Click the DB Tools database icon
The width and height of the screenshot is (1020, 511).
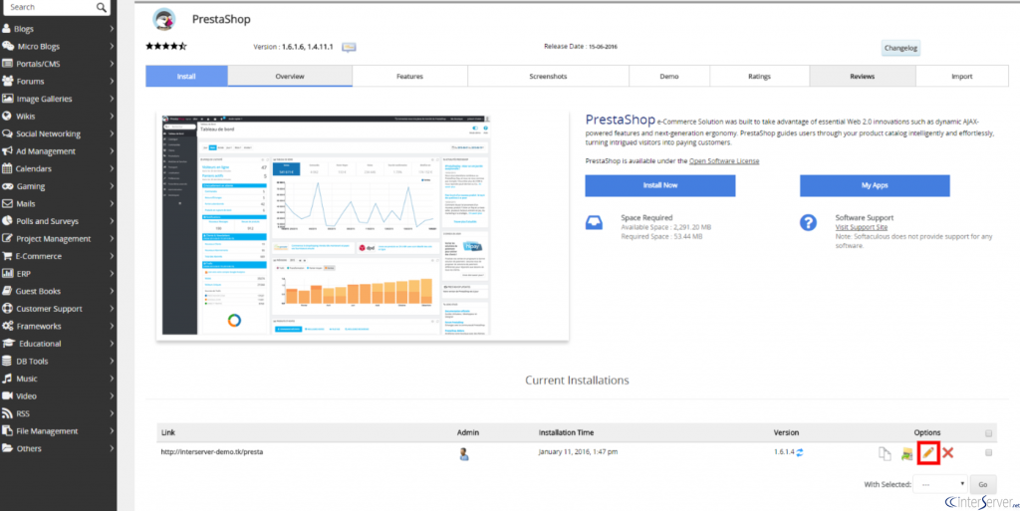7,361
